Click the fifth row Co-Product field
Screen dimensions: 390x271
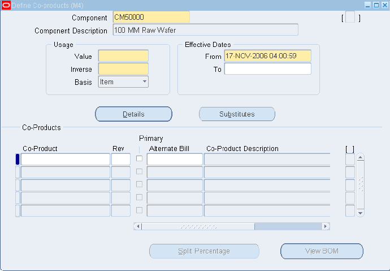click(x=66, y=211)
